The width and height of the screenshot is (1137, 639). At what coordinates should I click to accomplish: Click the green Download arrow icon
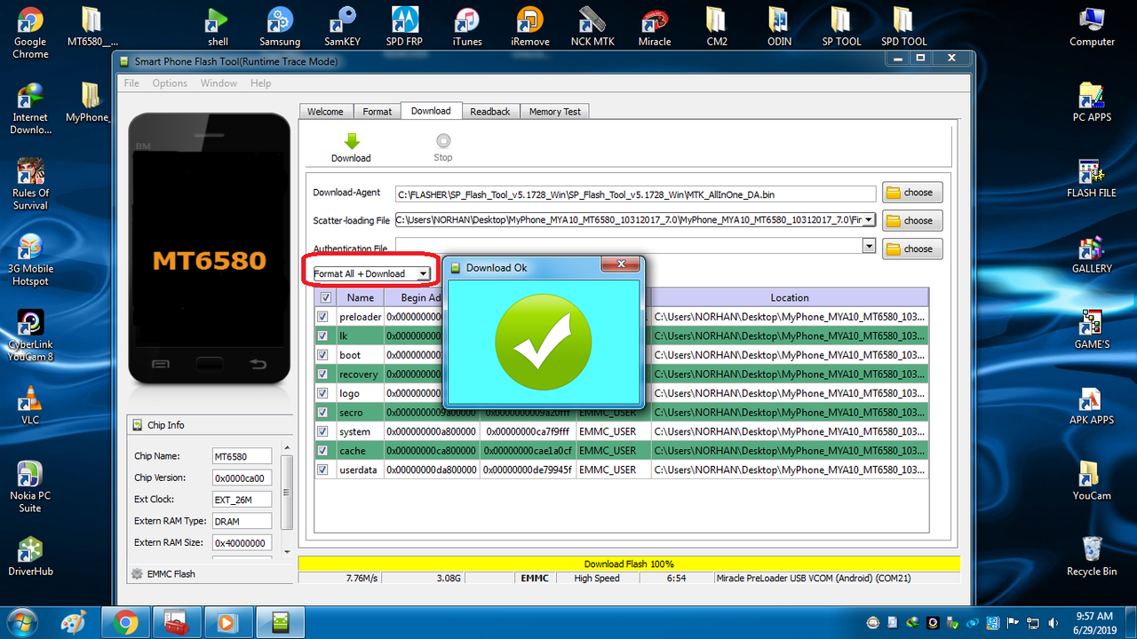[x=352, y=140]
